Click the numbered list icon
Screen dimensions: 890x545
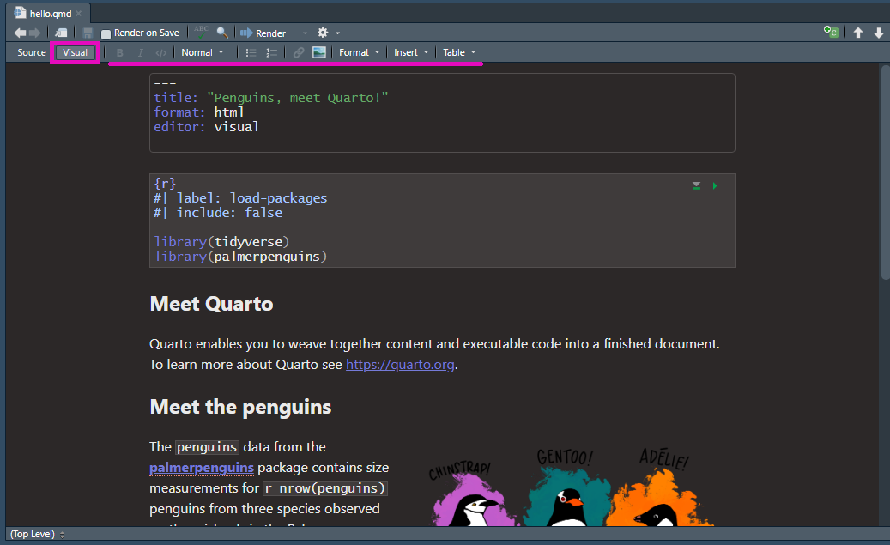[272, 52]
